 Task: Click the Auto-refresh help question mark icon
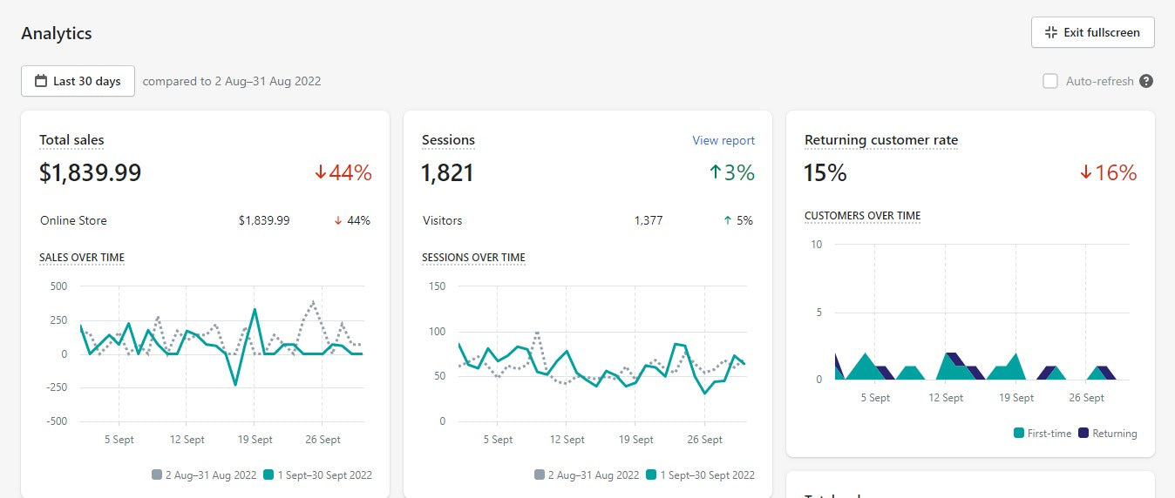point(1146,81)
